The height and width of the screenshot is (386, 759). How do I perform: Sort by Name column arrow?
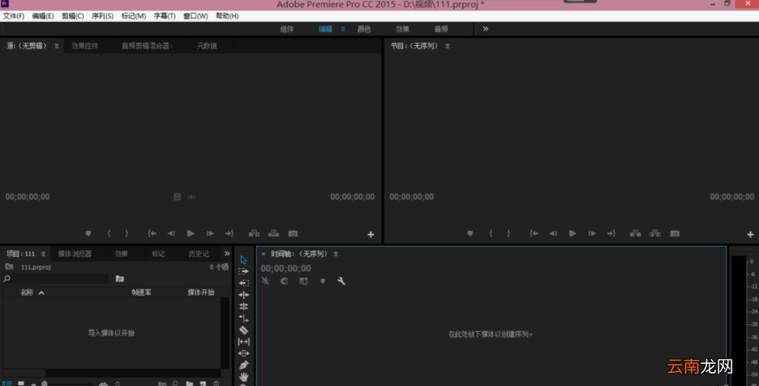pyautogui.click(x=41, y=293)
